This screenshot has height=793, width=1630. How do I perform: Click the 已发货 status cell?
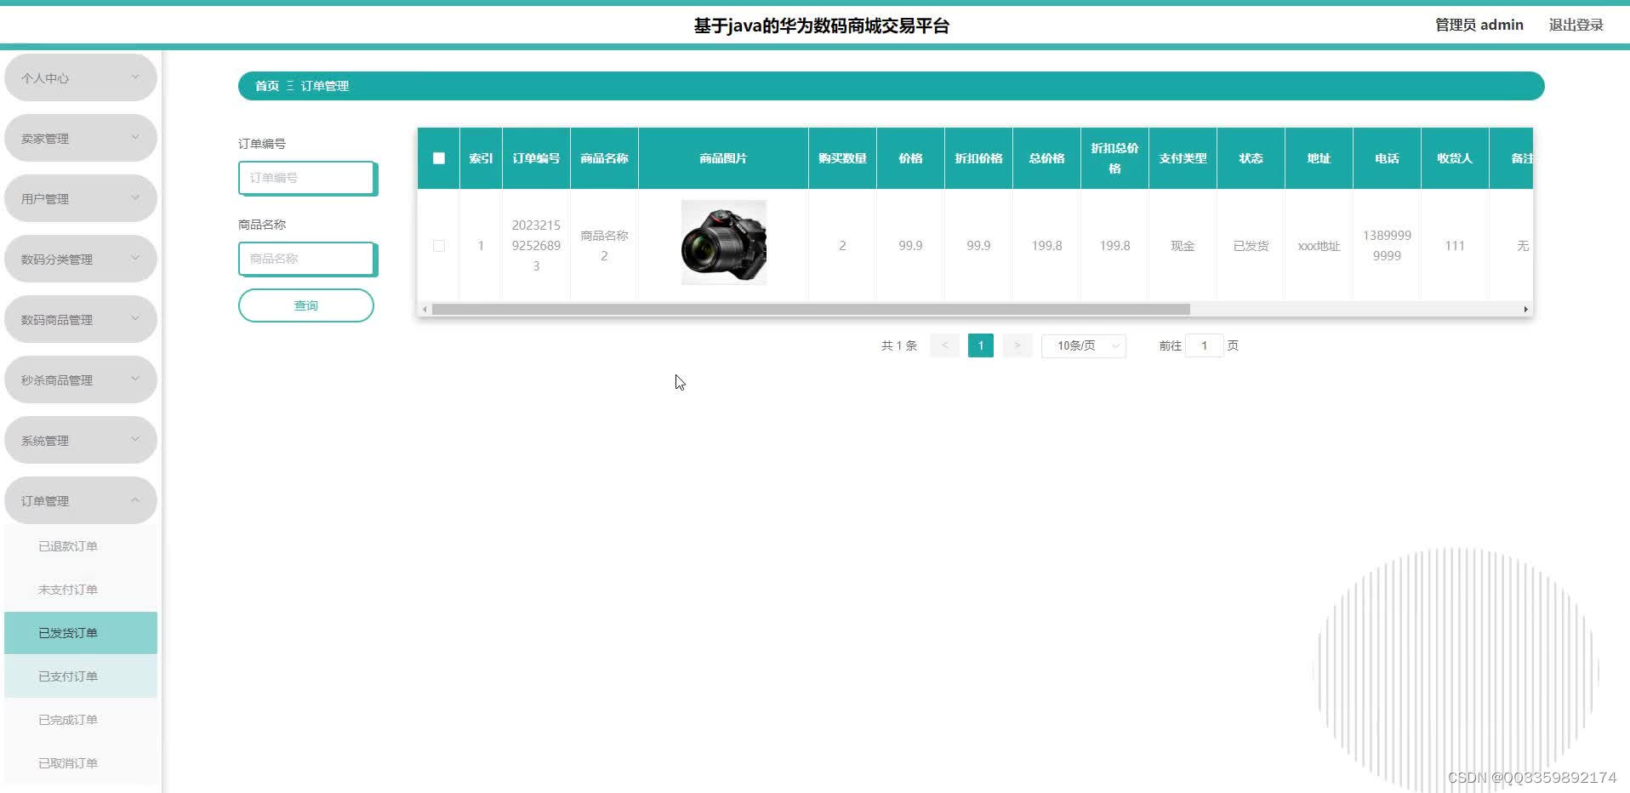[x=1251, y=246]
